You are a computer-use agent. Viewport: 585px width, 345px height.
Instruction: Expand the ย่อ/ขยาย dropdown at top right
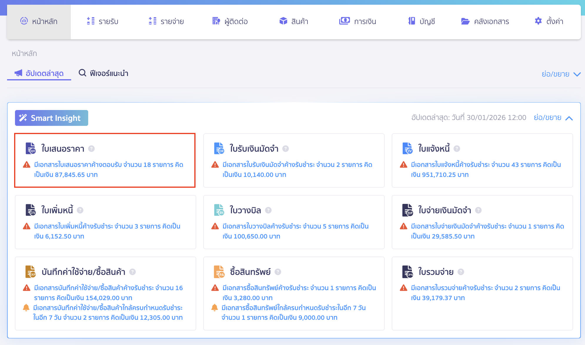click(x=564, y=74)
